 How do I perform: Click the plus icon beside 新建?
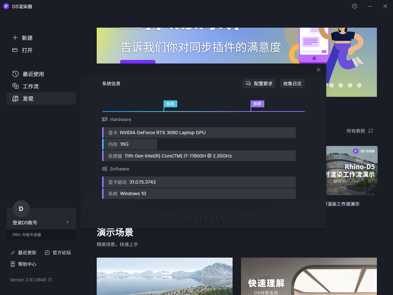(x=15, y=38)
